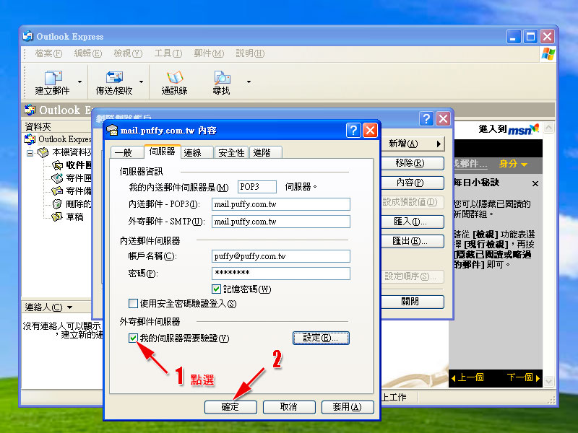Screen dimensions: 578x433
Task: Click the outgoing SMTP server input field
Action: [281, 222]
